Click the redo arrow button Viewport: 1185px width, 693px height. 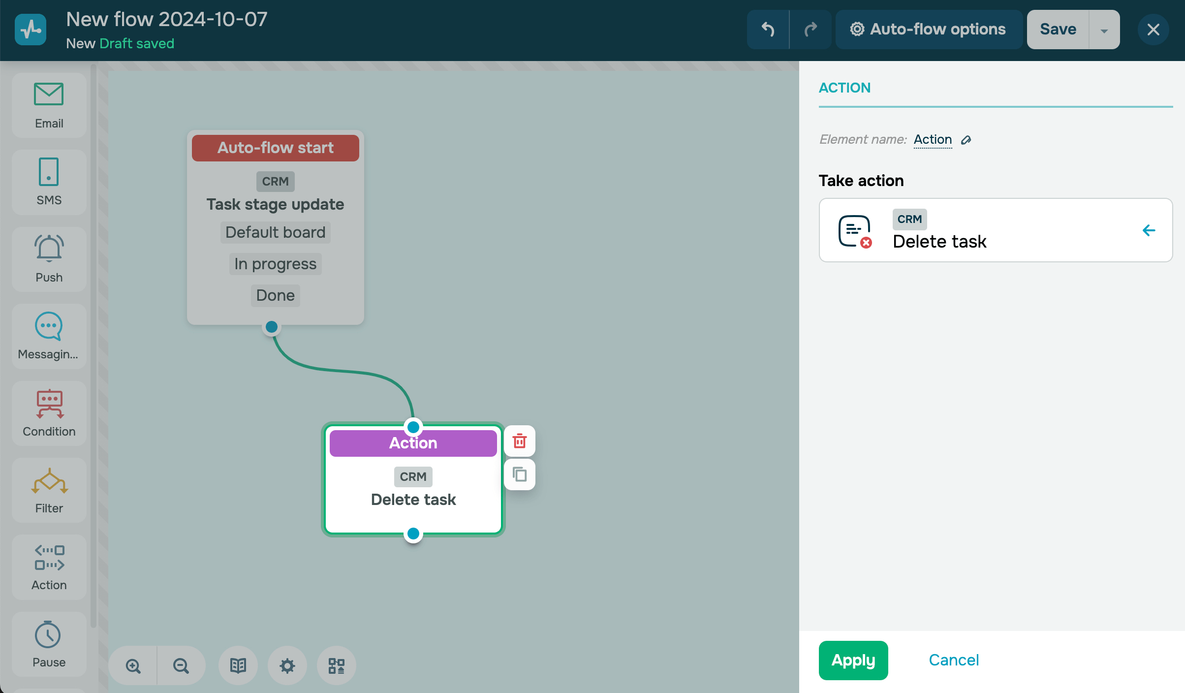click(811, 30)
